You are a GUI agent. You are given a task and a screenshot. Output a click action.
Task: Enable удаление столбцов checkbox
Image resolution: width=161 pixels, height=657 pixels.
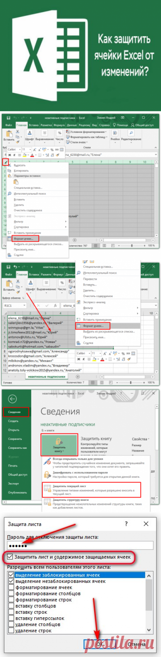[11, 624]
